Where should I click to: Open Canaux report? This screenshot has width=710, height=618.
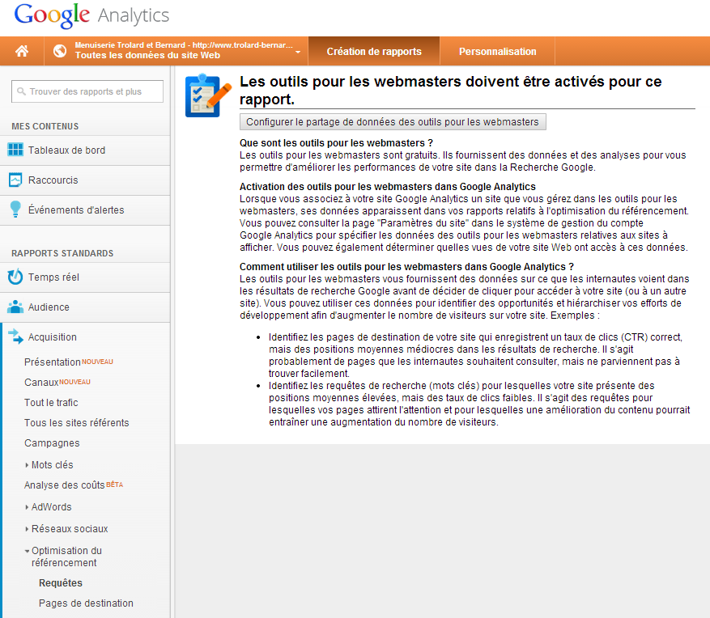pos(41,383)
